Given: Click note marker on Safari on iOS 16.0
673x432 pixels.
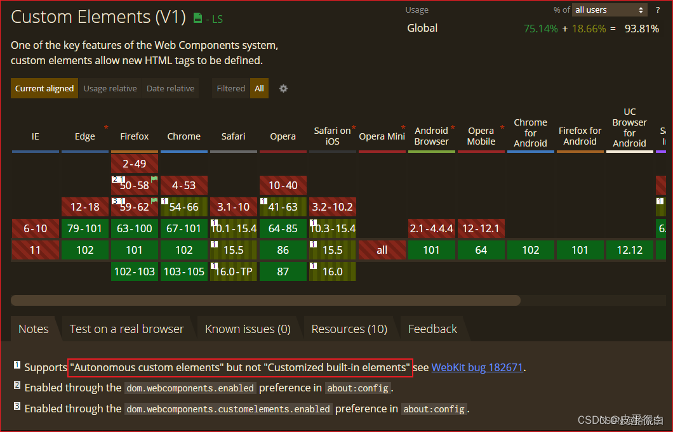Looking at the screenshot, I should coord(313,266).
